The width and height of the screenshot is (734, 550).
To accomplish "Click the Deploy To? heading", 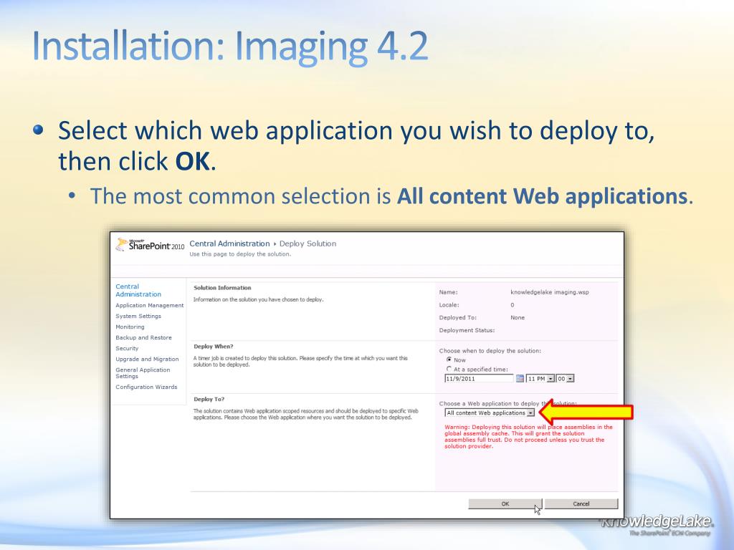I will point(209,400).
